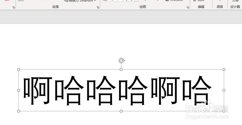Click the 设计器 group label
The width and height of the screenshot is (242, 125).
(235, 7)
